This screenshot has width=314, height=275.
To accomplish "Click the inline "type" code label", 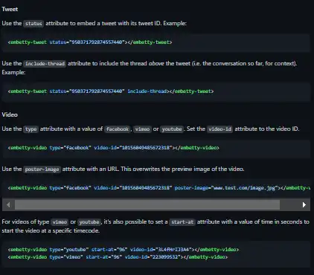I will pyautogui.click(x=31, y=129).
